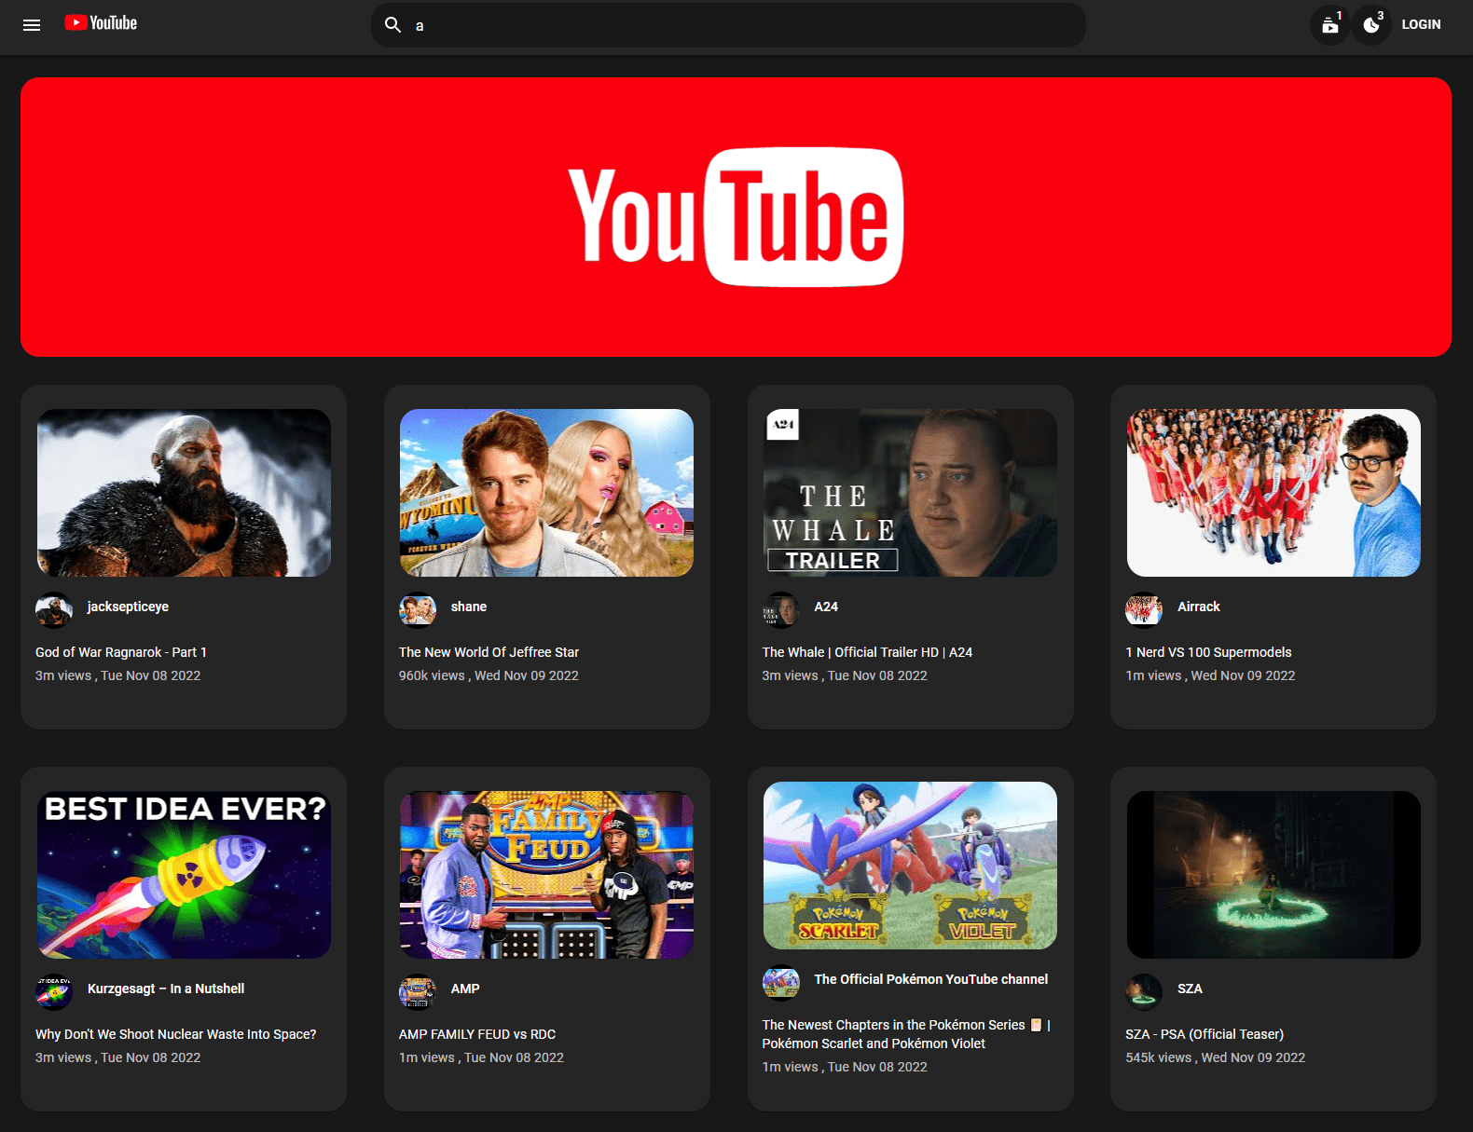Image resolution: width=1473 pixels, height=1132 pixels.
Task: Open the subscriptions icon with badge 1
Action: click(x=1329, y=25)
